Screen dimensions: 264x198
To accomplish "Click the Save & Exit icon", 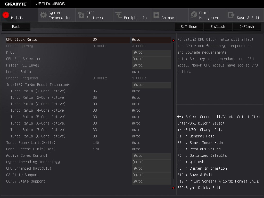I will click(232, 15).
